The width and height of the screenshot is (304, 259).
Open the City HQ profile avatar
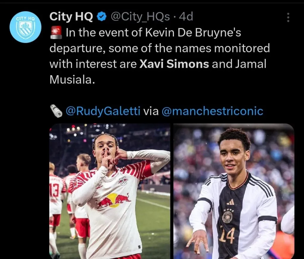[x=26, y=27]
